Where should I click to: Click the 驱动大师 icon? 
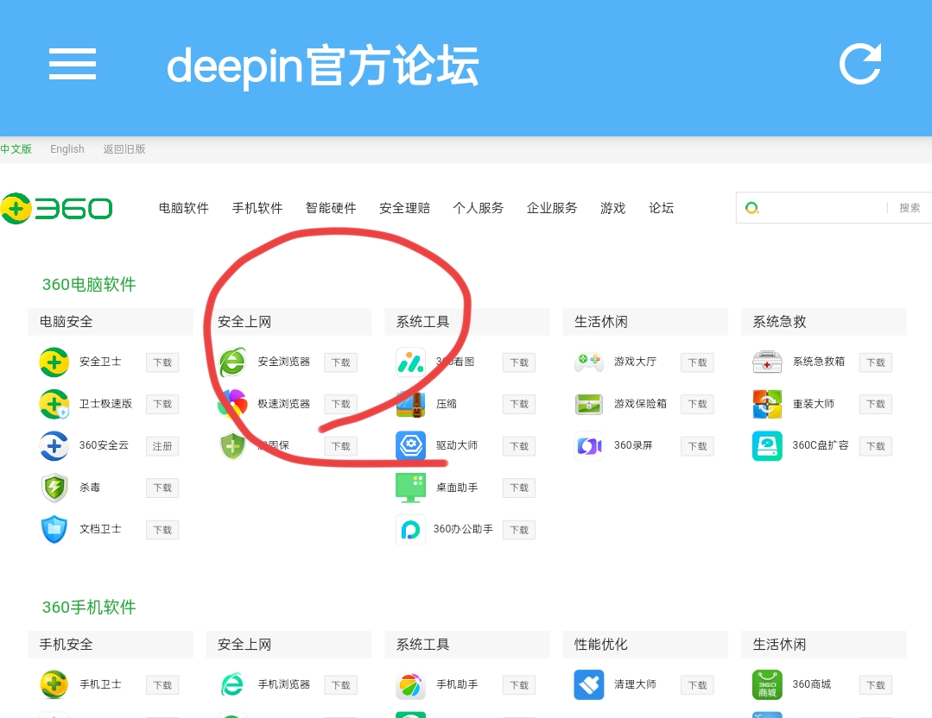411,445
